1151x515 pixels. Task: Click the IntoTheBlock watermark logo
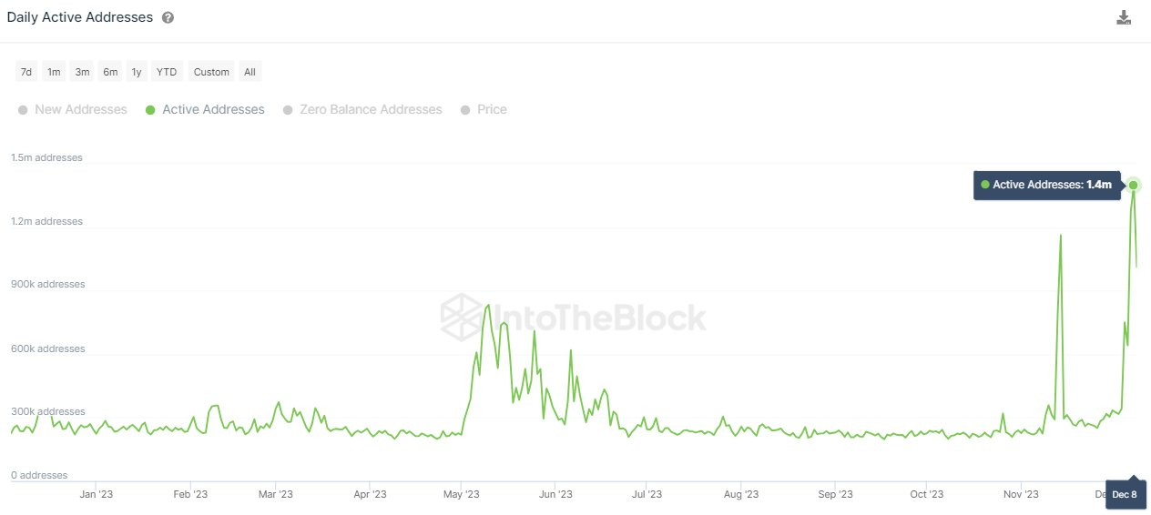[574, 317]
